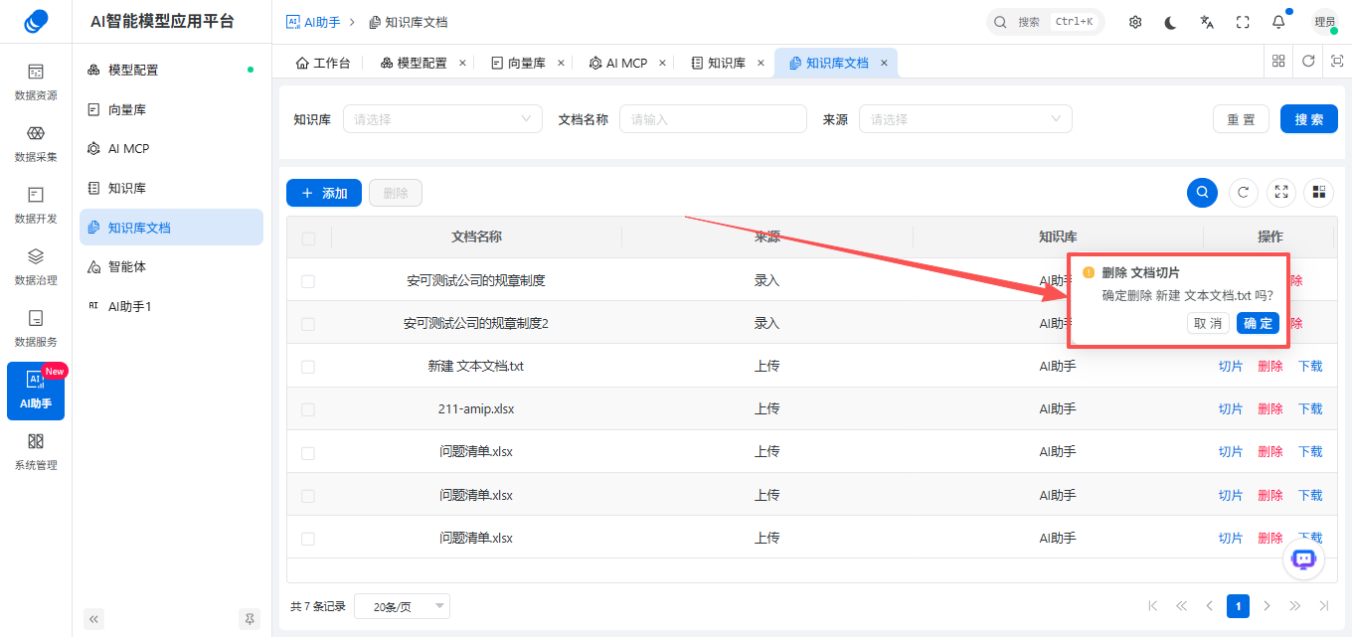This screenshot has height=637, width=1352.
Task: Switch to the 工作台 tab
Action: coord(323,63)
